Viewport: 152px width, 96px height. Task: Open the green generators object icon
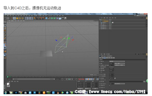(x=52, y=18)
